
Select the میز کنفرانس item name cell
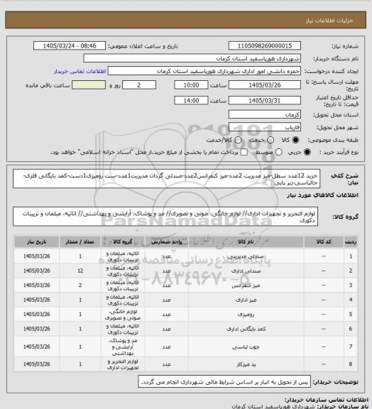pos(246,285)
